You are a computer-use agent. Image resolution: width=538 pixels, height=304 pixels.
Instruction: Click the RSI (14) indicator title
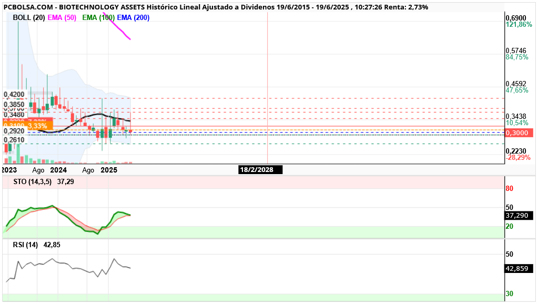pyautogui.click(x=25, y=245)
